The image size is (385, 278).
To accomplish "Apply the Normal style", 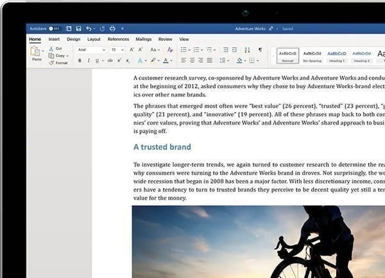I will (x=287, y=56).
